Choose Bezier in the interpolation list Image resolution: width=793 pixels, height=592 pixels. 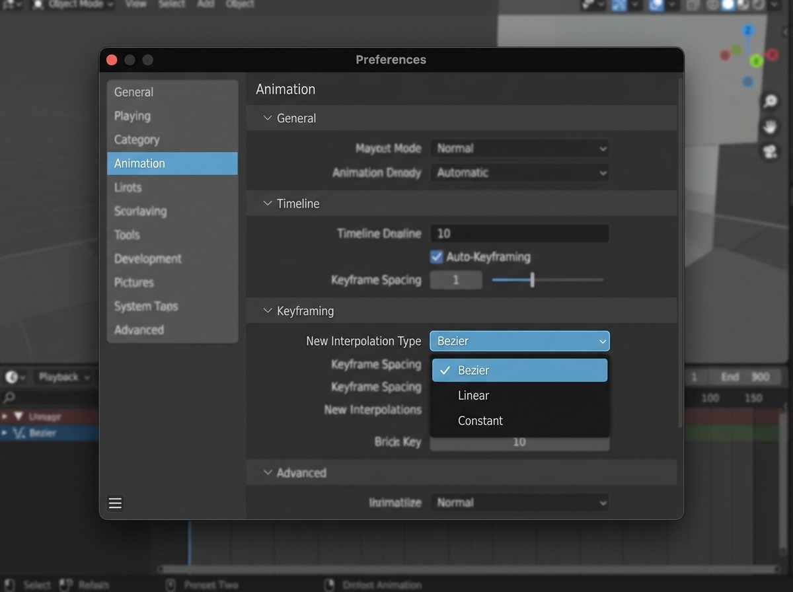519,370
